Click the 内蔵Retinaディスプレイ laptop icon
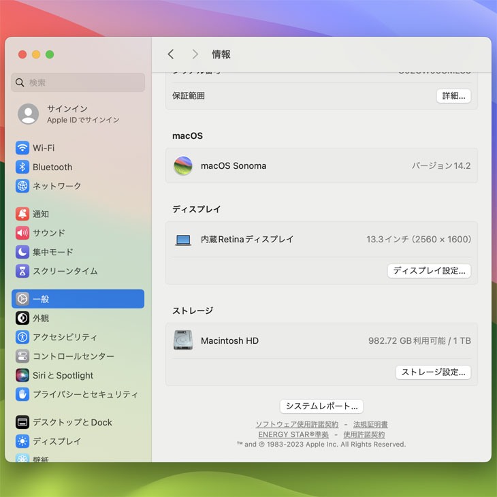This screenshot has height=497, width=497. point(183,240)
